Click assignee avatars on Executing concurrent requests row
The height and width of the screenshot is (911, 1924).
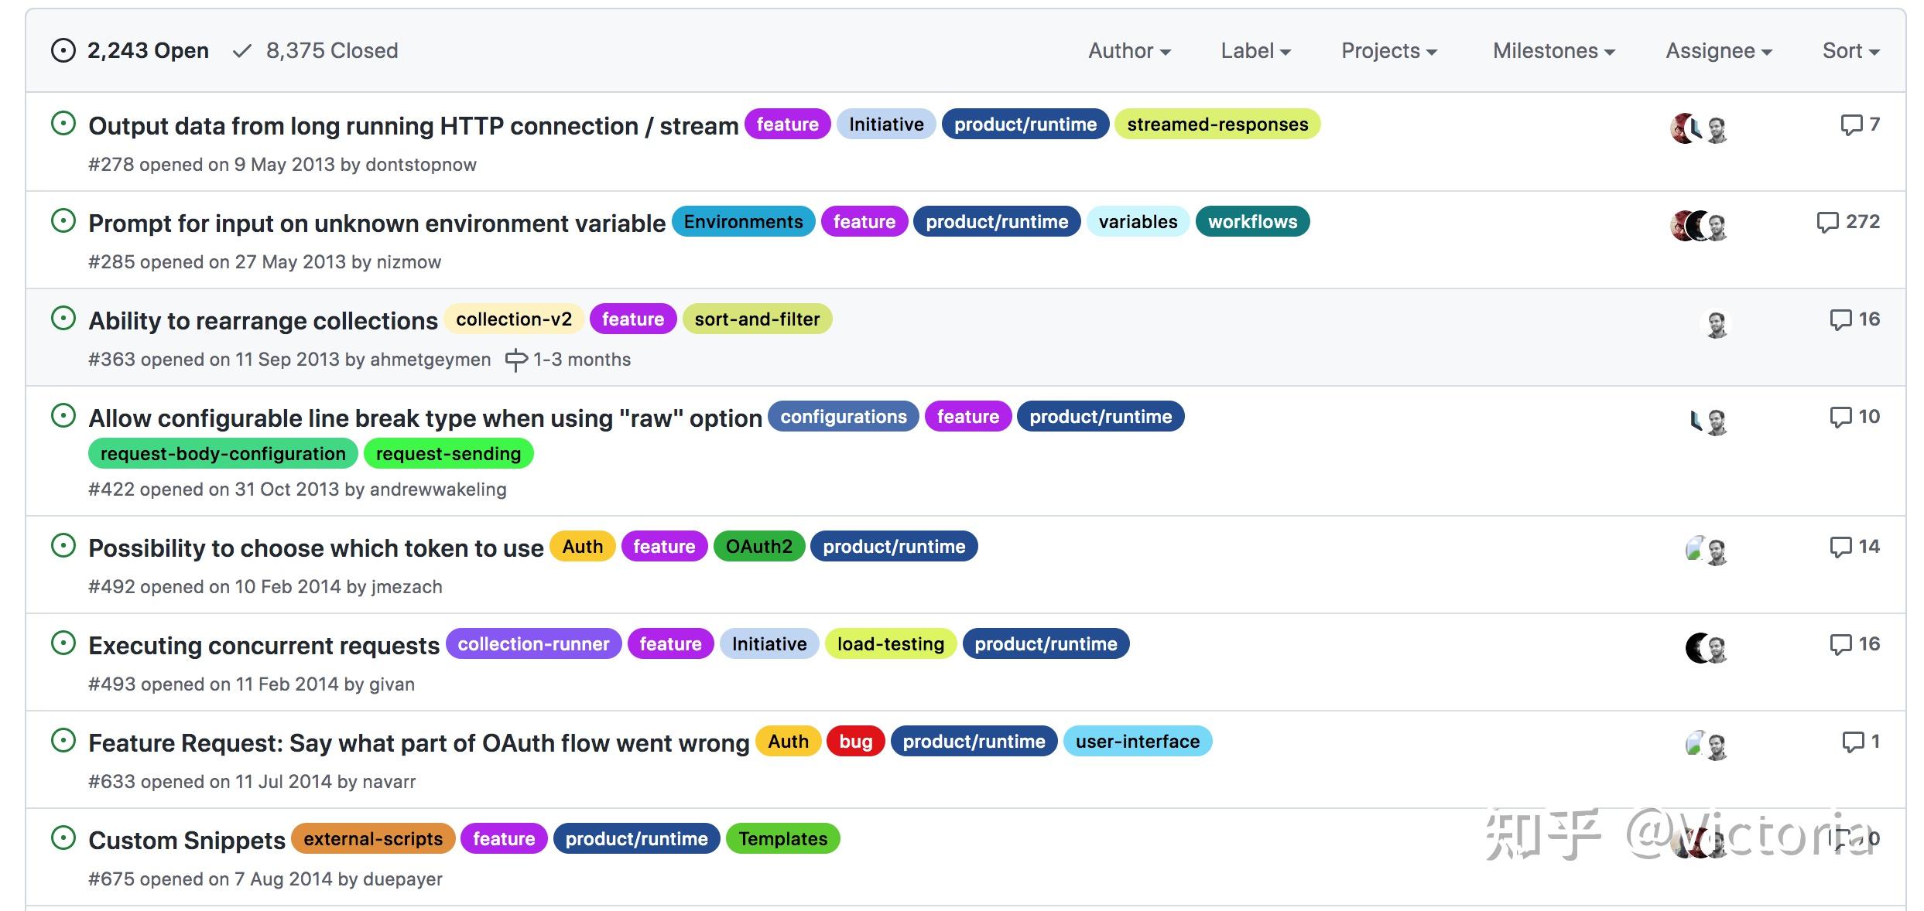[x=1706, y=648]
